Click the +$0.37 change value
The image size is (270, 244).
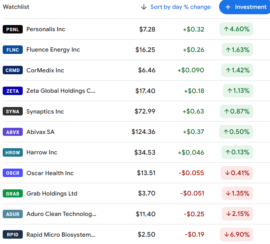[193, 132]
